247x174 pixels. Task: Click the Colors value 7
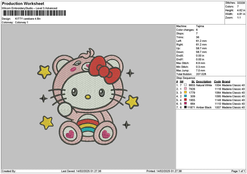(238, 7)
